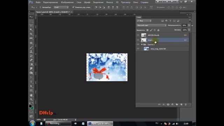Open the Слой auto-select dropdown in options bar
224x126 pixels.
(61, 7)
